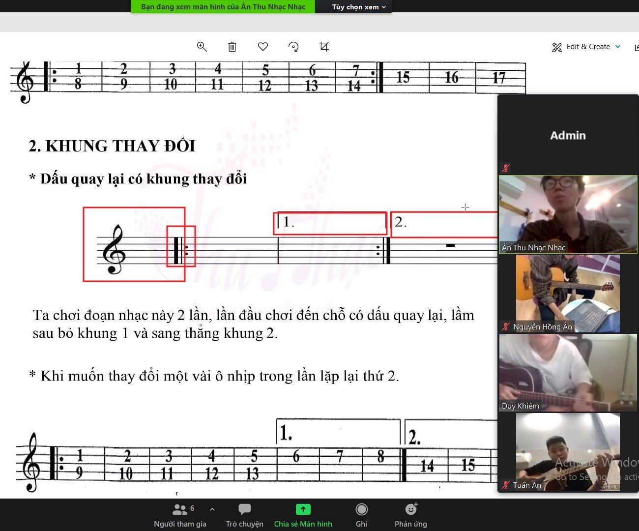Toggle Tuấn An's mute indicator
The image size is (639, 531).
click(504, 485)
